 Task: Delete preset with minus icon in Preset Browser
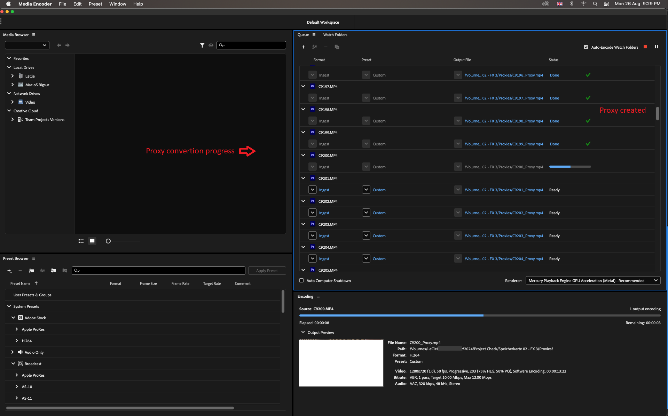20,271
